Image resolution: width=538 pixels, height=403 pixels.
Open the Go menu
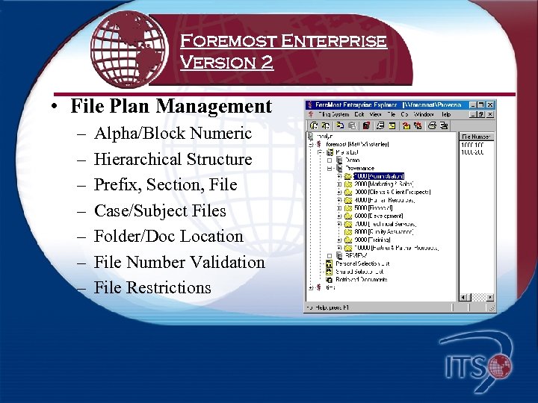point(404,114)
